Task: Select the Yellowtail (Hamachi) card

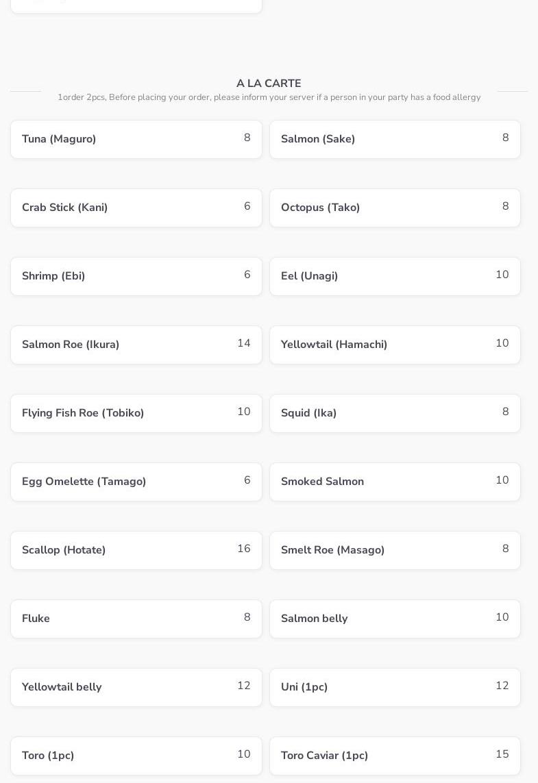Action: point(395,345)
